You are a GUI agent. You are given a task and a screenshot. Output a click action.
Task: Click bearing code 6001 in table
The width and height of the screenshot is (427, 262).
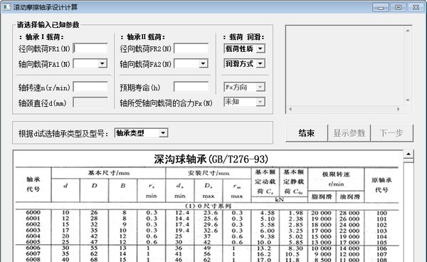pos(33,219)
